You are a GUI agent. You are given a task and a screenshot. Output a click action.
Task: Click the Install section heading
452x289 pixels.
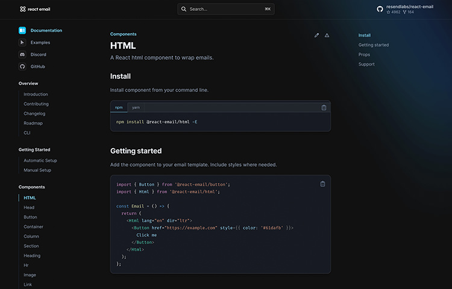pyautogui.click(x=120, y=76)
